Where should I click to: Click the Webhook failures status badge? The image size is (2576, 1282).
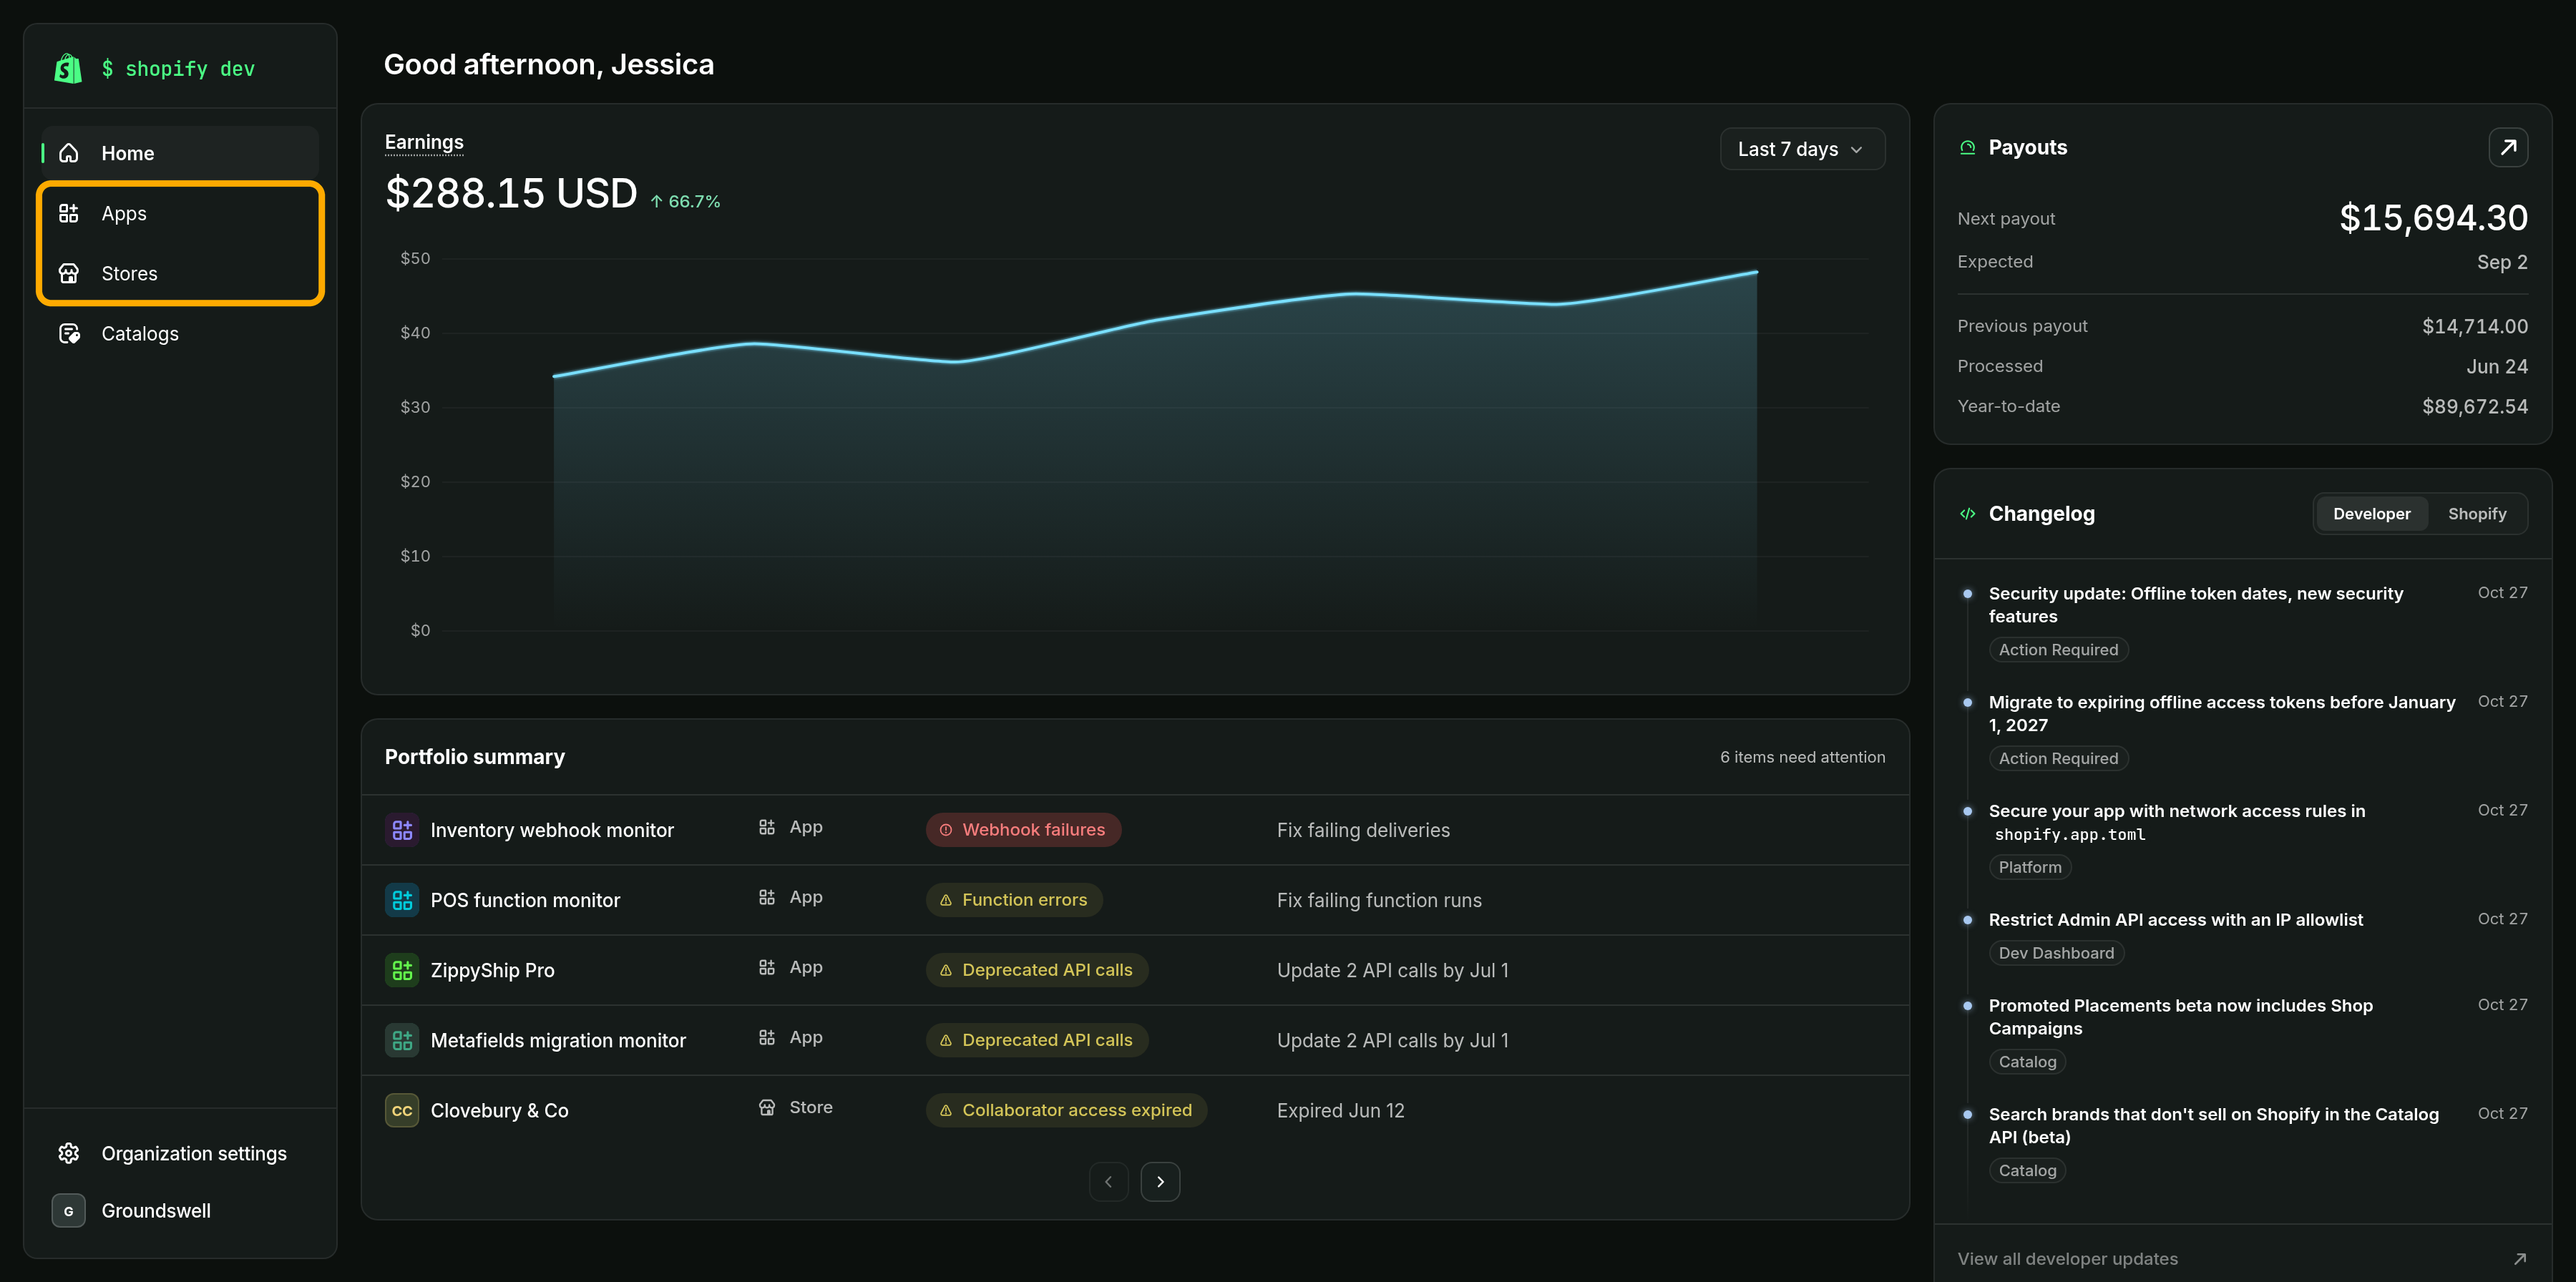[1023, 830]
